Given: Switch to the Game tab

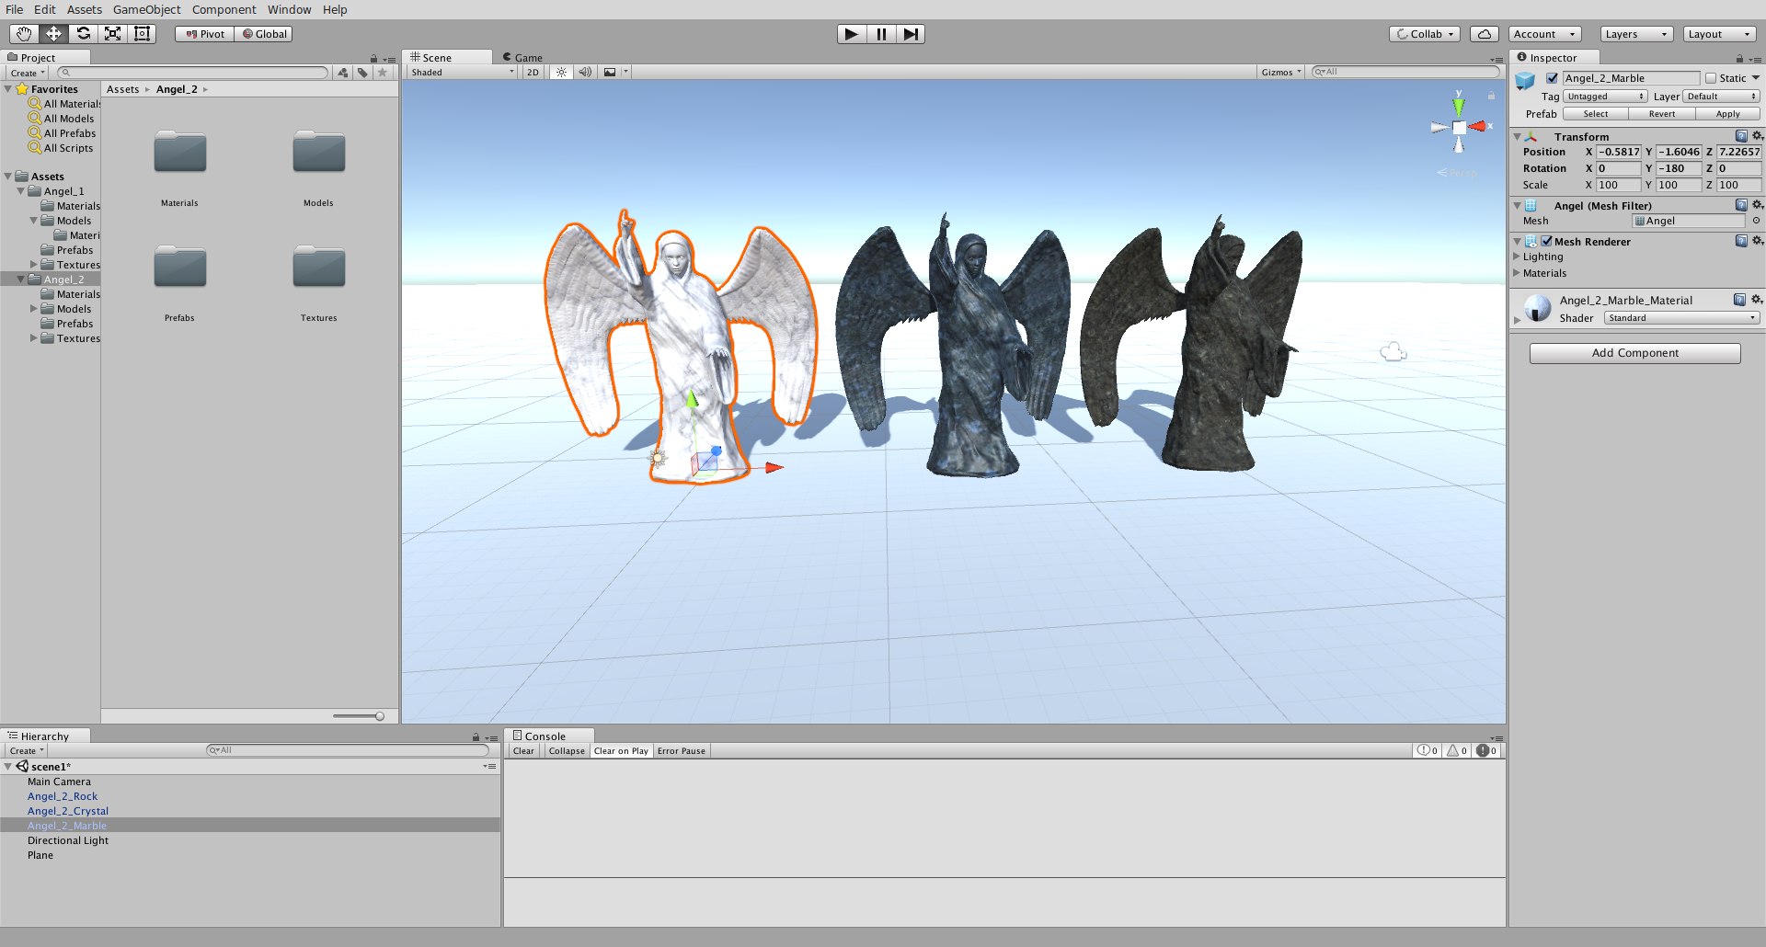Looking at the screenshot, I should coord(522,57).
